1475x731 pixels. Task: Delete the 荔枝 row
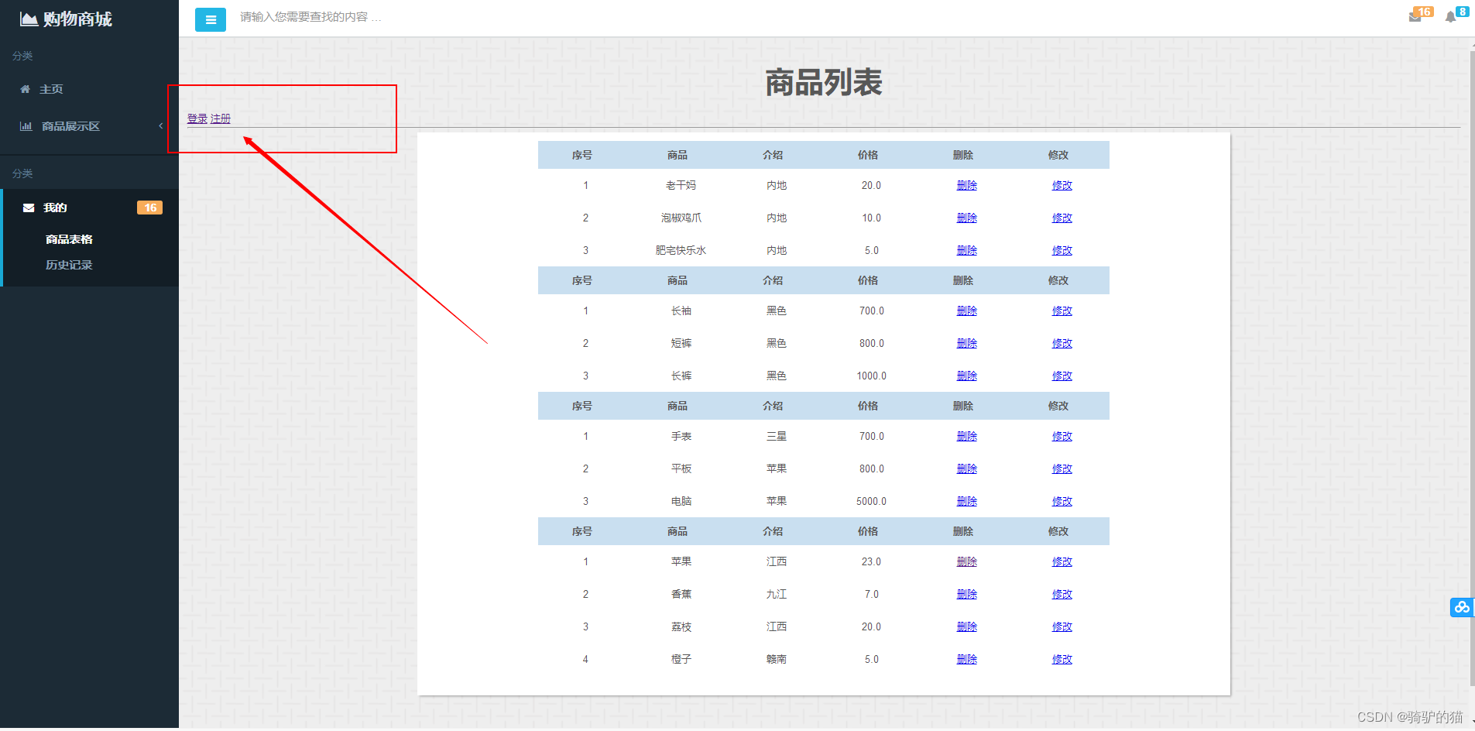pos(966,626)
